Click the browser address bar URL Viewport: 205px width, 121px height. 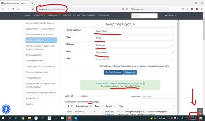click(52, 9)
